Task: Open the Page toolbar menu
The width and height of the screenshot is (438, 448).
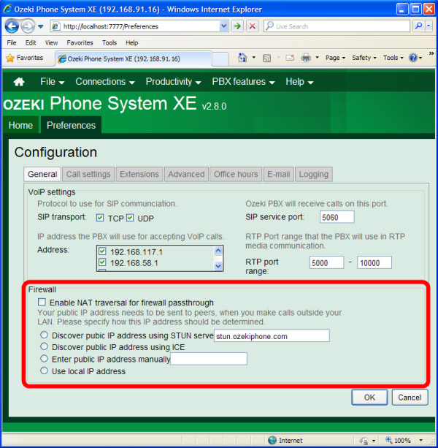Action: click(x=335, y=58)
